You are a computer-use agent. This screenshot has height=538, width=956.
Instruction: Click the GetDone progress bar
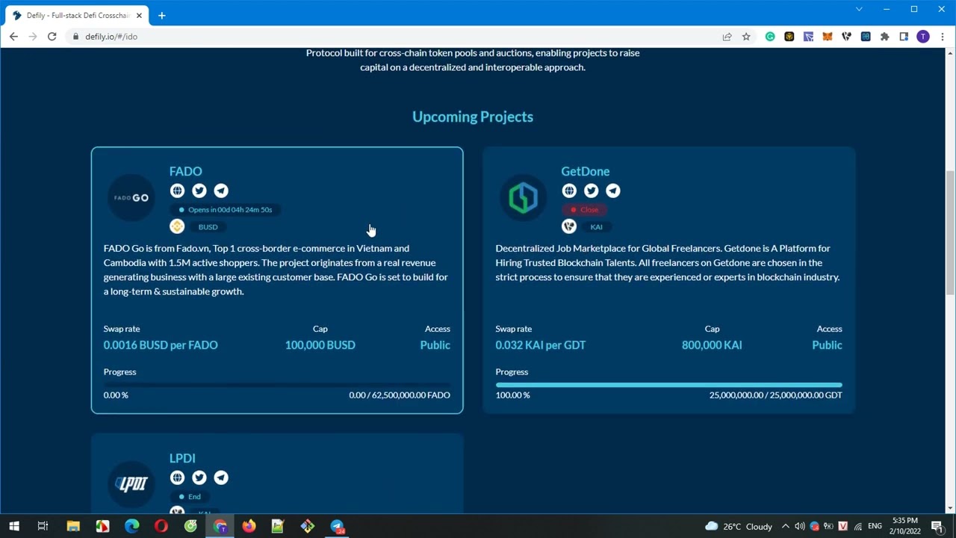coord(668,385)
